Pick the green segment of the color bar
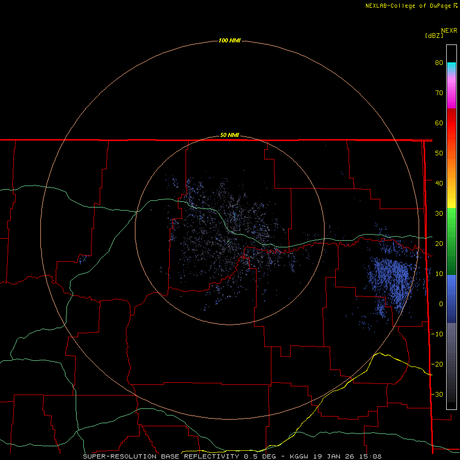The image size is (460, 460). [451, 241]
